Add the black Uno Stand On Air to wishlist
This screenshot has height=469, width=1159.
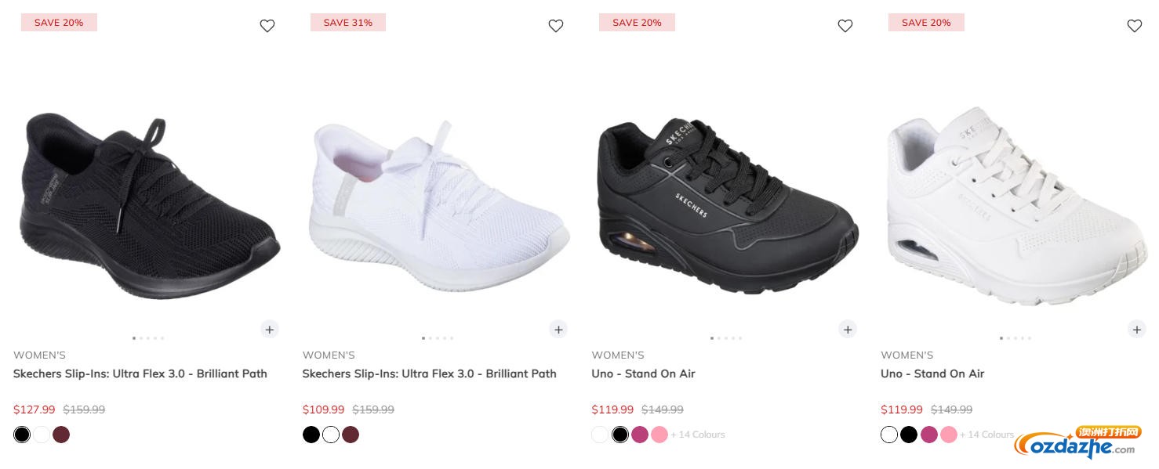click(x=845, y=26)
